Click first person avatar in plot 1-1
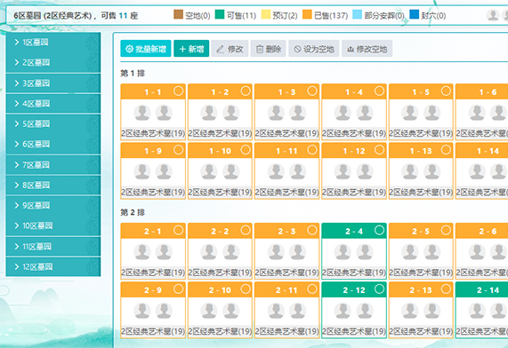This screenshot has width=508, height=348. click(142, 113)
